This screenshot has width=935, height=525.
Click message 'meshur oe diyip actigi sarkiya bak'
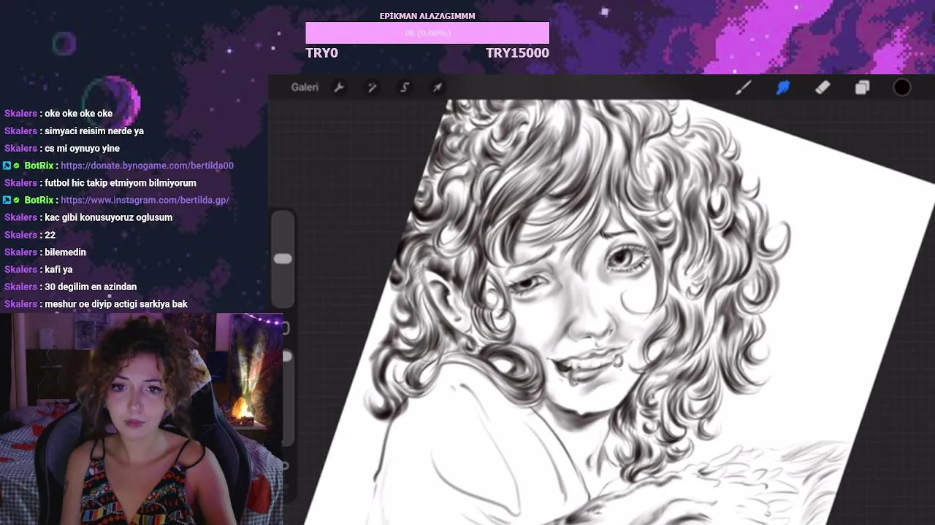[x=116, y=304]
